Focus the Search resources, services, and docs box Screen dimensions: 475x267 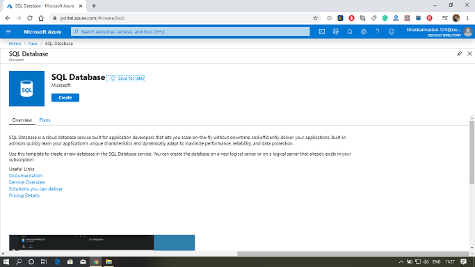click(191, 32)
